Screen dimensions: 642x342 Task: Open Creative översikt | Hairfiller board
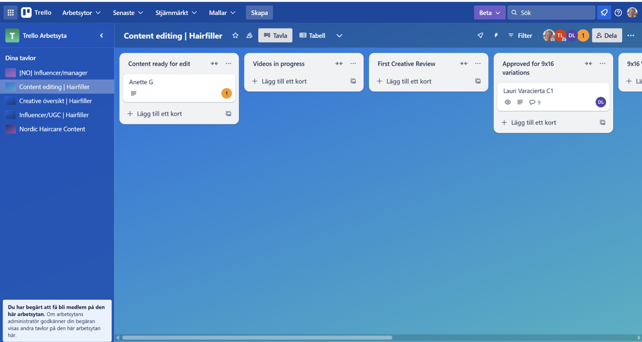click(57, 101)
